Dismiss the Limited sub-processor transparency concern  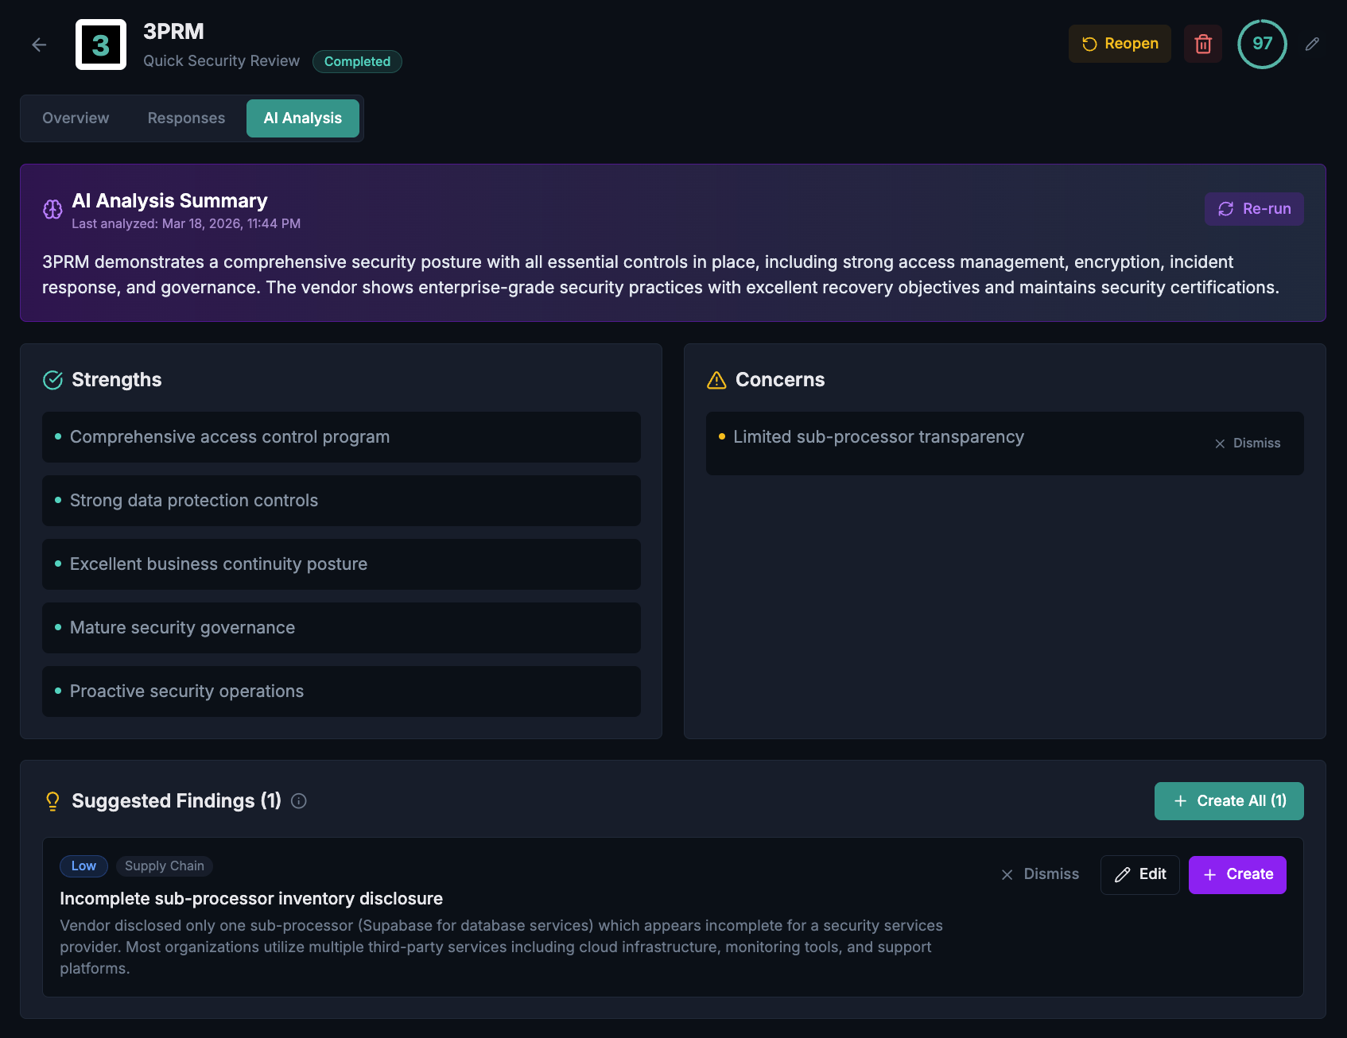point(1247,443)
